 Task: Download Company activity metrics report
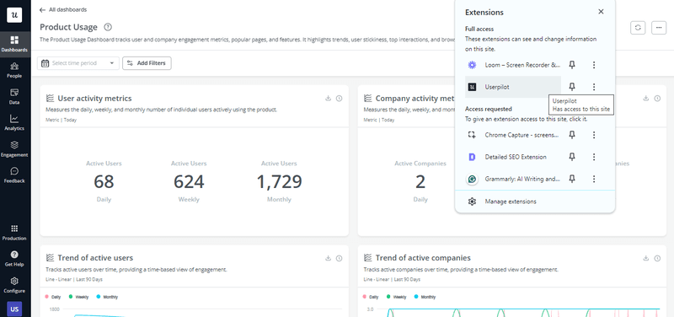click(x=645, y=99)
